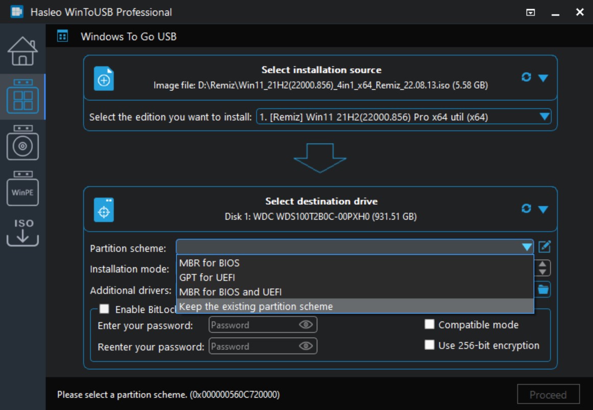Open Windows Installation USB creator sidebar icon
The width and height of the screenshot is (593, 410).
(x=22, y=143)
